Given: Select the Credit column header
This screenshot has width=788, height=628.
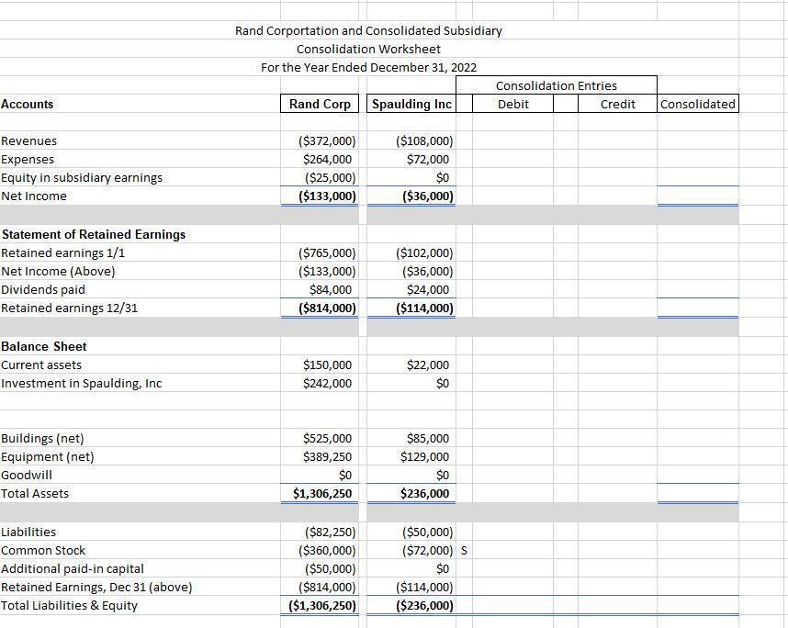Looking at the screenshot, I should click(618, 104).
